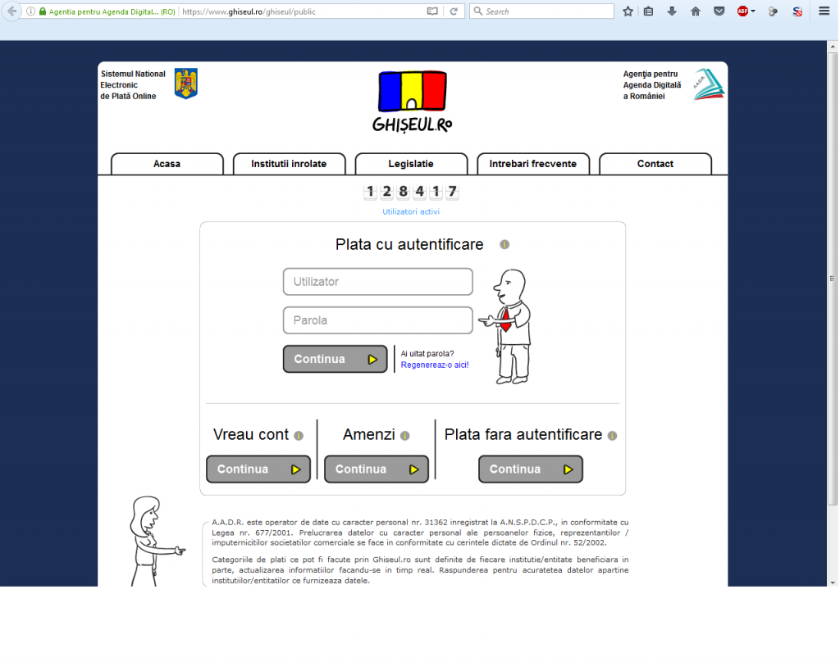Viewport: 840px width, 671px height.
Task: Open the Institutii inrolate tab
Action: pos(289,164)
